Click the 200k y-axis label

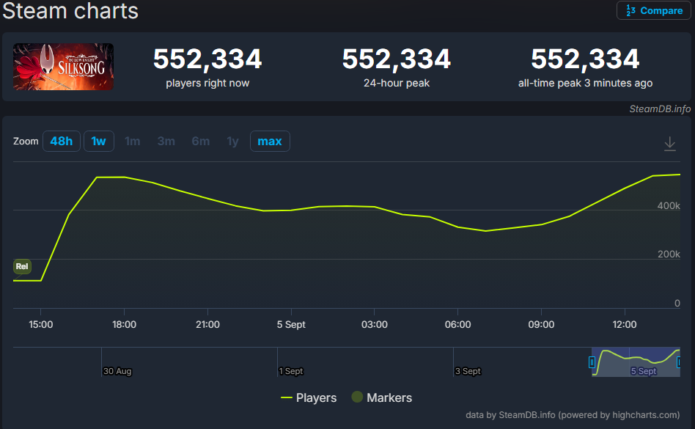669,254
